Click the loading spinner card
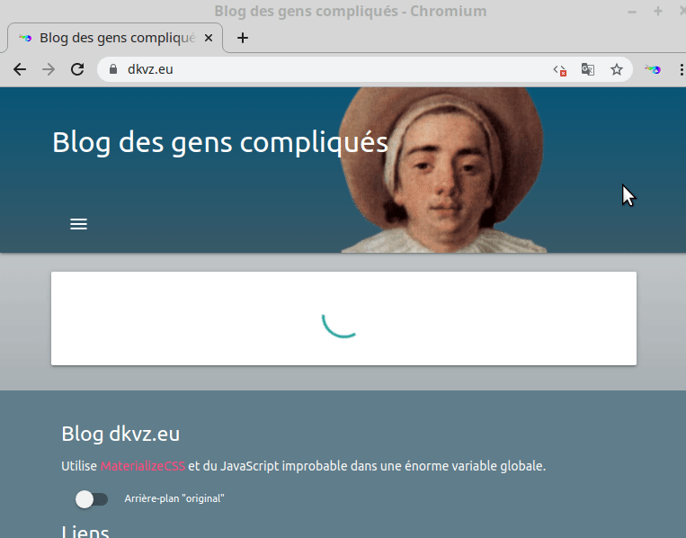This screenshot has height=538, width=686. pos(343,318)
